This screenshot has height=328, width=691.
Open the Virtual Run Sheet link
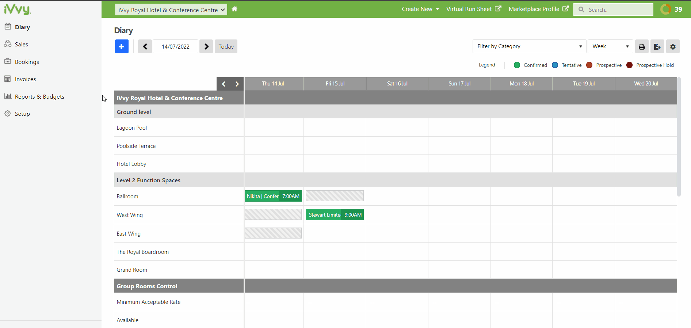point(473,9)
